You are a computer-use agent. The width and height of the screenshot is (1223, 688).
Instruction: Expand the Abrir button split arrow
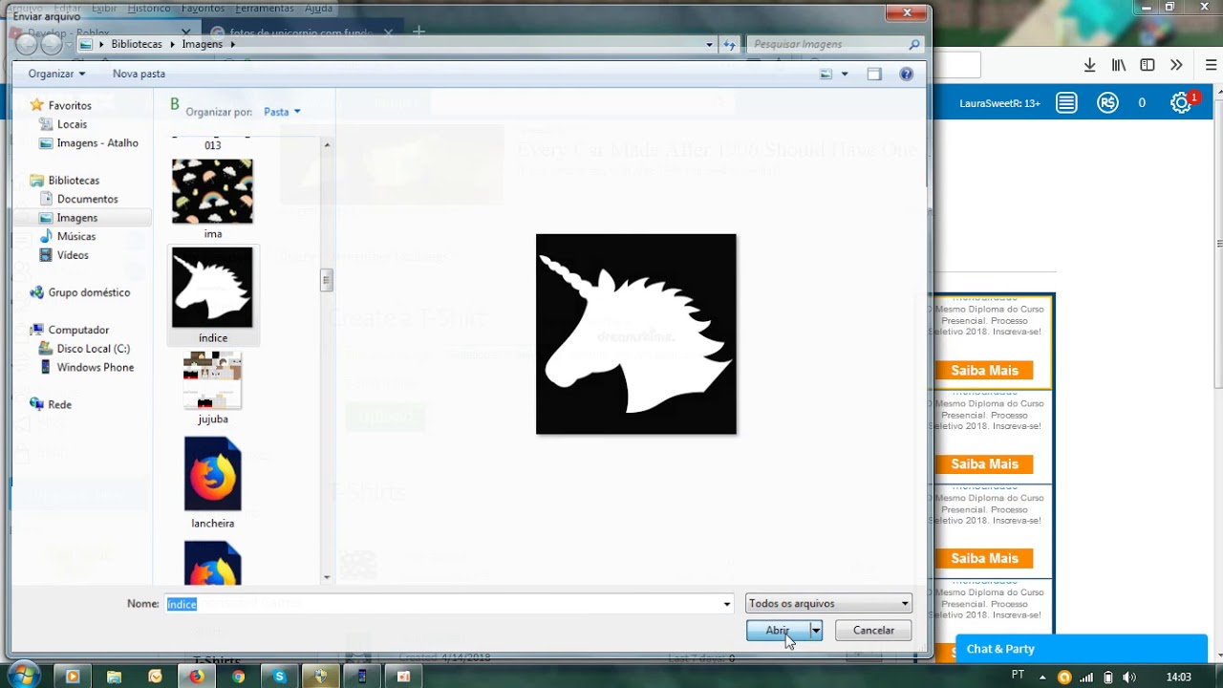(816, 631)
